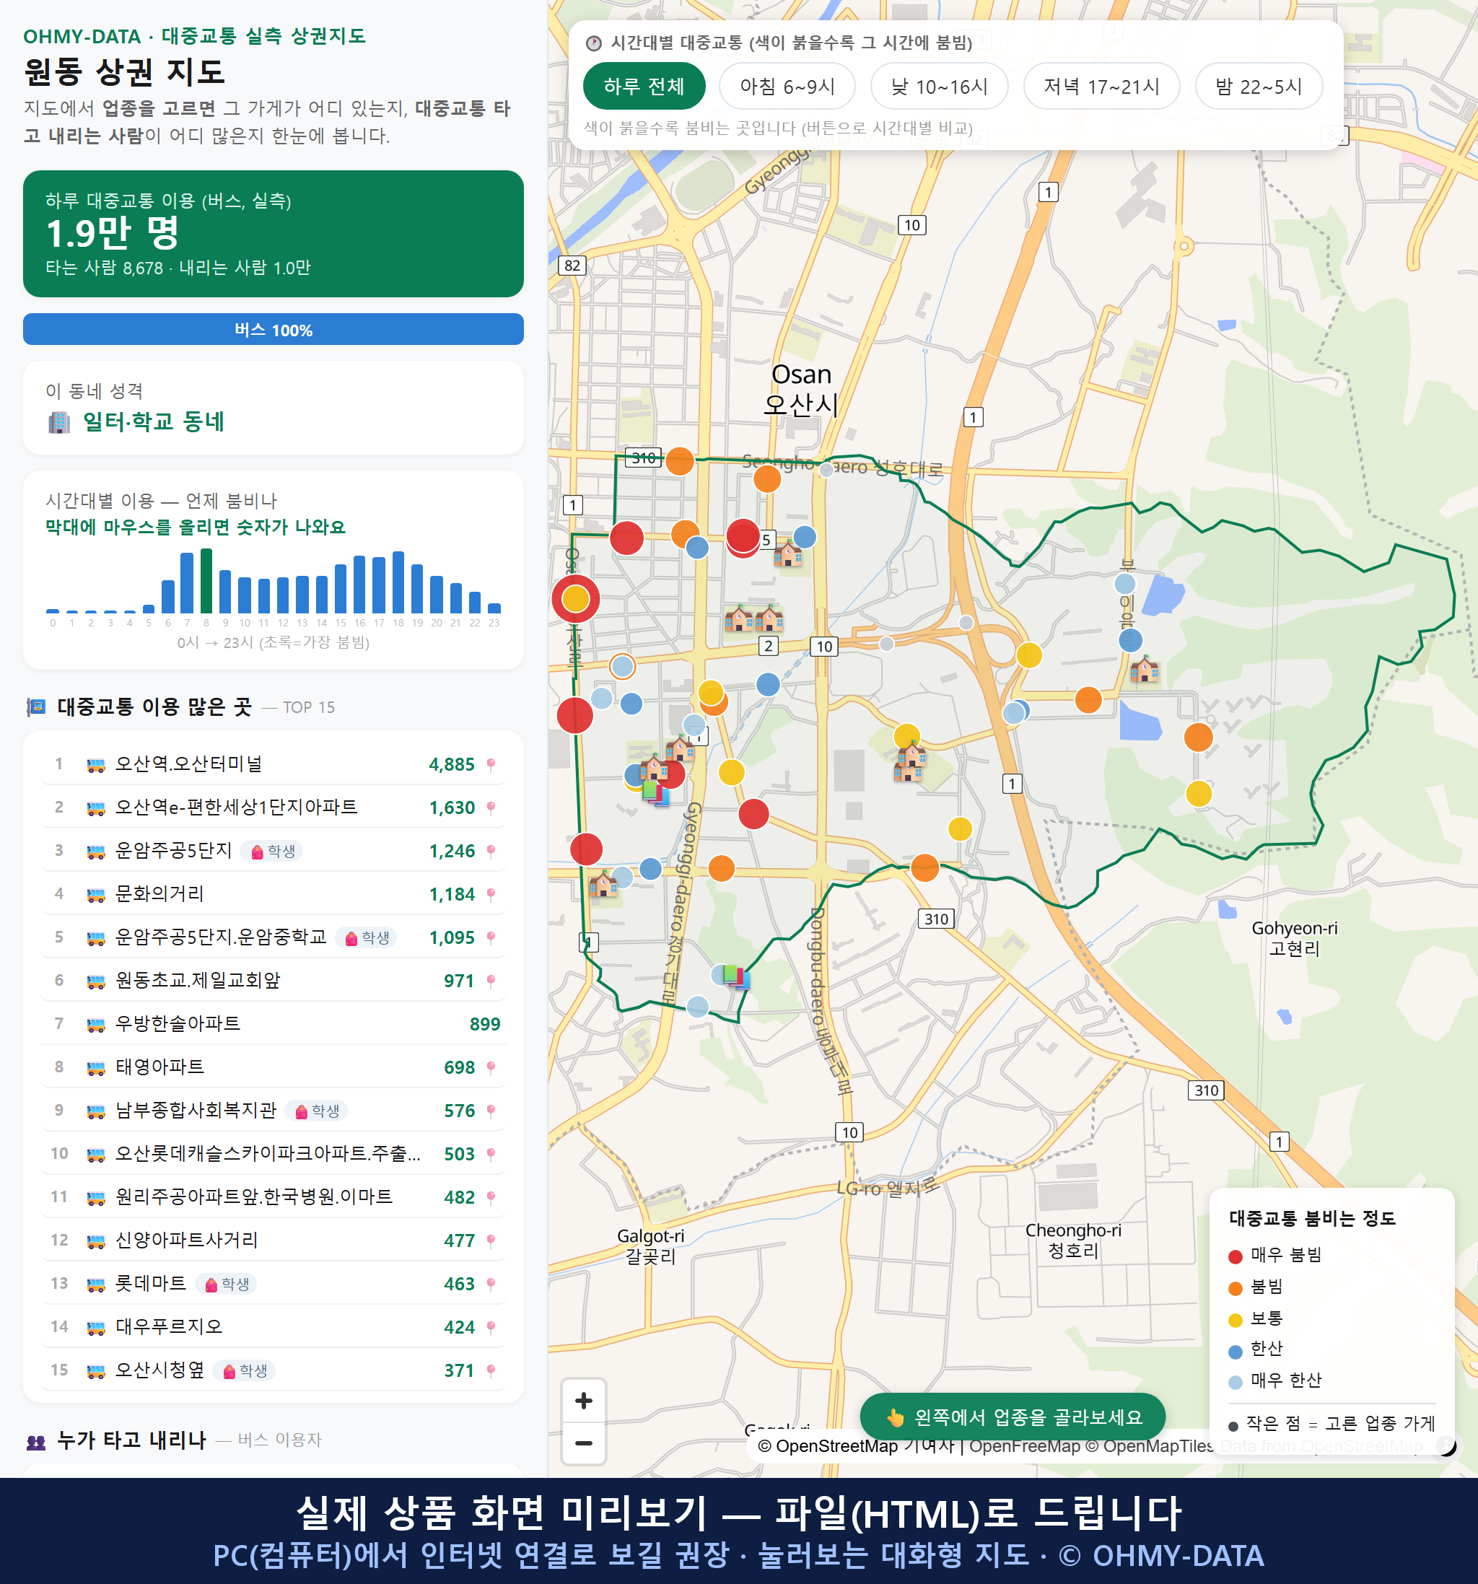Click bus icon in 우방한솔아파트 row
This screenshot has height=1584, width=1478.
95,1024
